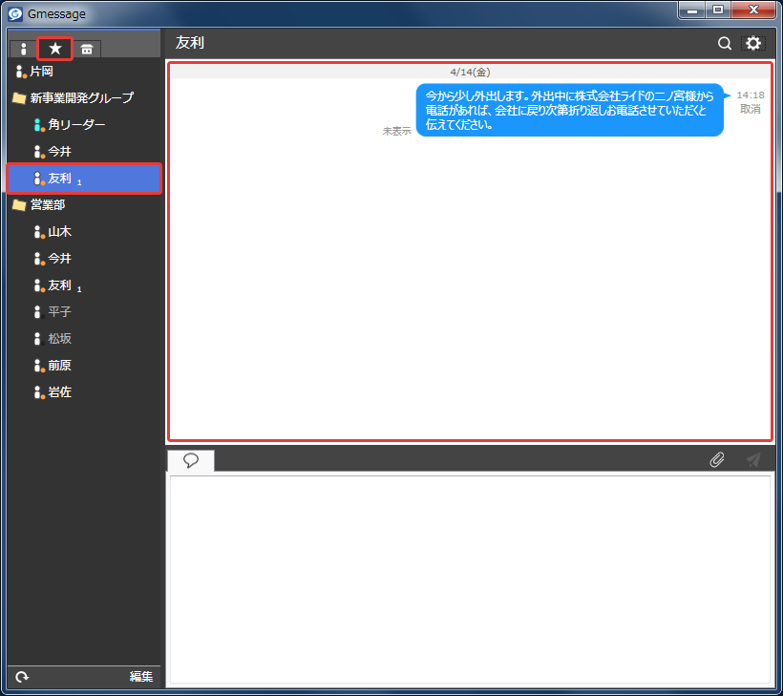Open settings gear icon

(x=752, y=43)
